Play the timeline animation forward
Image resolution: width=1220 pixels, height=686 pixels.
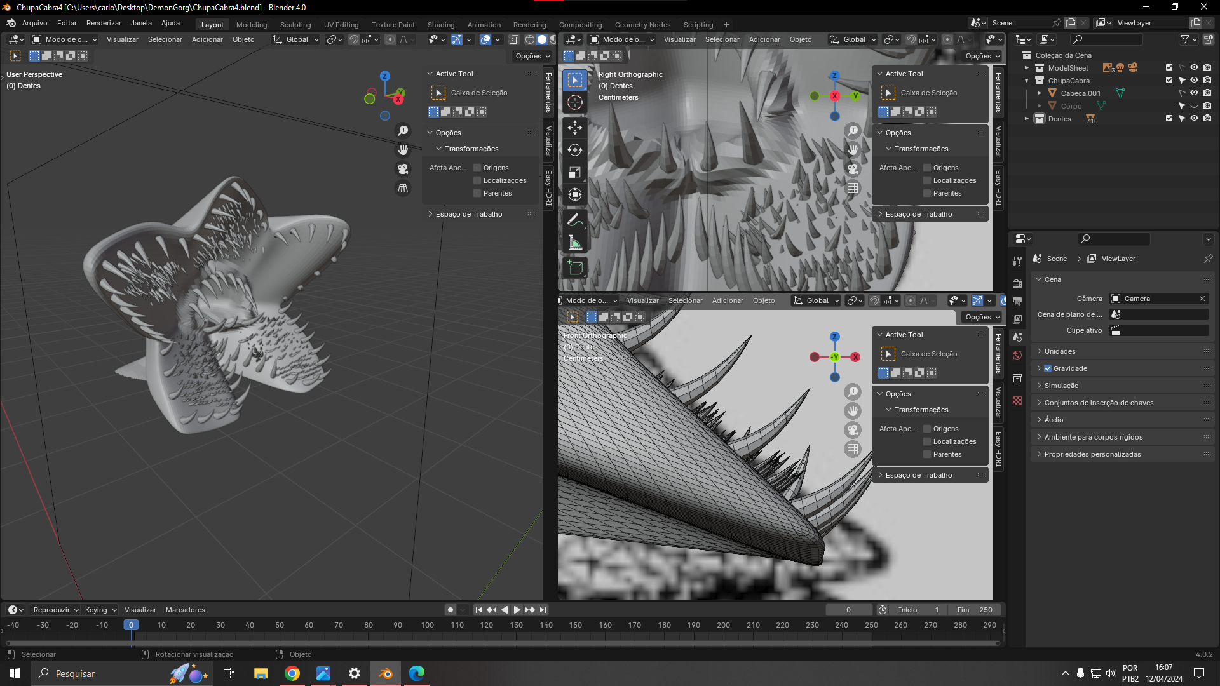pos(517,610)
